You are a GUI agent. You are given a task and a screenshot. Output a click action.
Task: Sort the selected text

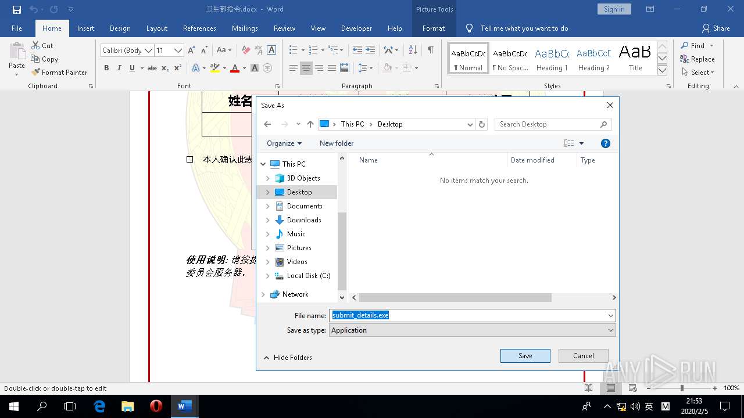413,50
